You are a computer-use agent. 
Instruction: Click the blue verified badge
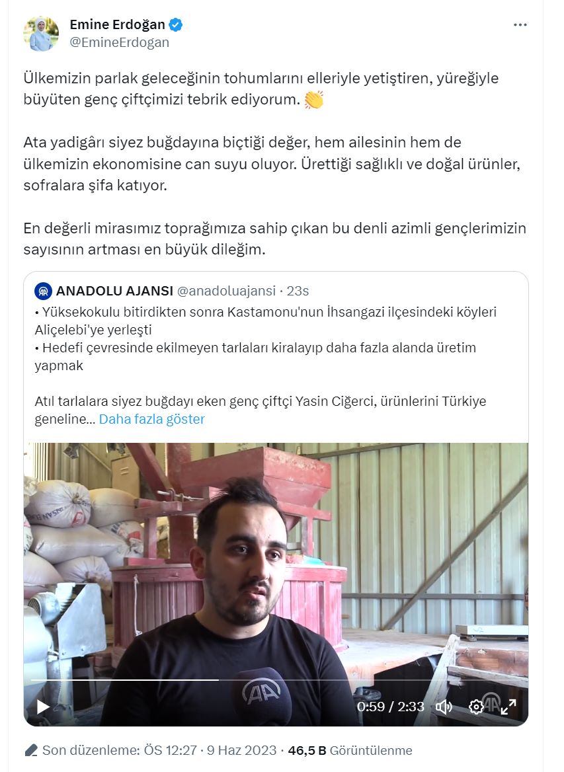coord(176,24)
